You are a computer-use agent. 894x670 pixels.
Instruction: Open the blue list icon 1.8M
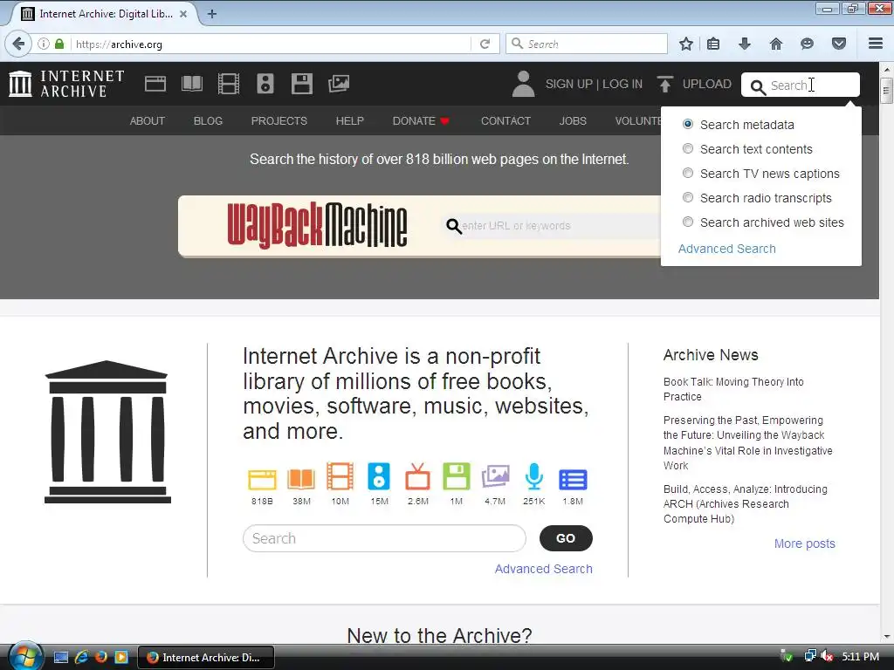coord(573,480)
